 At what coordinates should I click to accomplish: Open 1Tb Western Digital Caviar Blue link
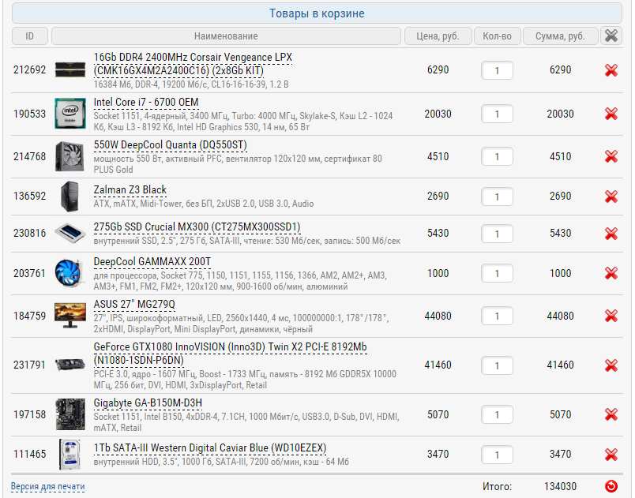pyautogui.click(x=210, y=447)
